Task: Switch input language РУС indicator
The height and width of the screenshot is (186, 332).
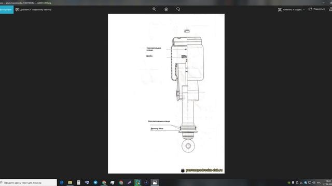Action: tap(319, 182)
